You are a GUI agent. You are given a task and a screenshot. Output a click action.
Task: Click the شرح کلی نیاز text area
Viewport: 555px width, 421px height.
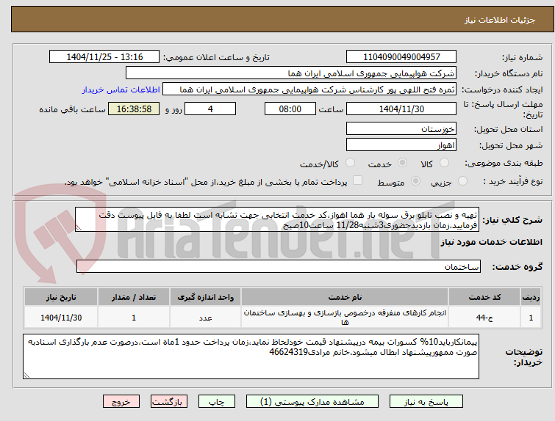tap(277, 220)
